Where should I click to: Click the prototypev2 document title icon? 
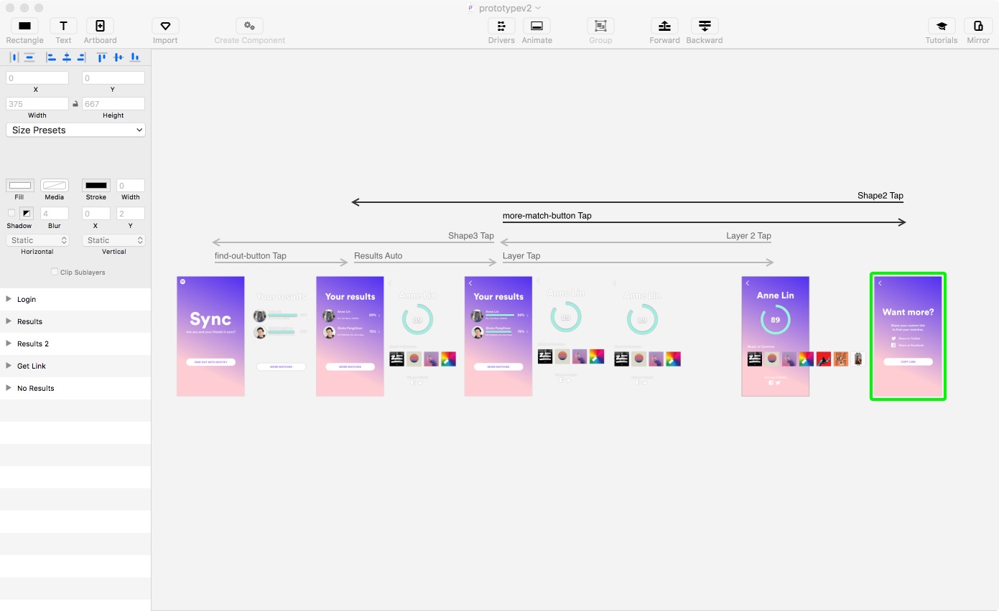(470, 8)
